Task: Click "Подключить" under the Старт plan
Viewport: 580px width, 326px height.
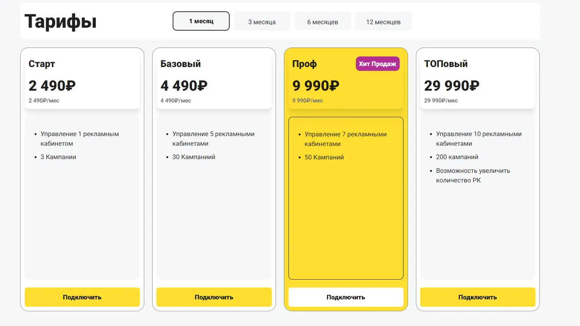Action: tap(82, 297)
